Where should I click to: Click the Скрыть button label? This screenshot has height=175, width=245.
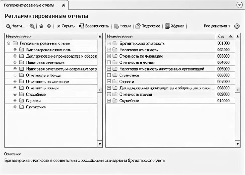point(68,26)
